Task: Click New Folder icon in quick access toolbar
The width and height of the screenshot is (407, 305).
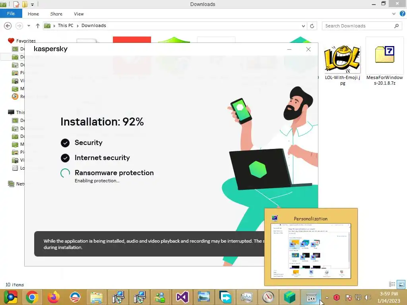Action: [25, 4]
